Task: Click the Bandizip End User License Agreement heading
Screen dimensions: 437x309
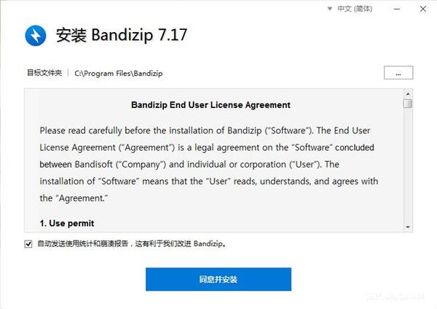Action: click(210, 105)
